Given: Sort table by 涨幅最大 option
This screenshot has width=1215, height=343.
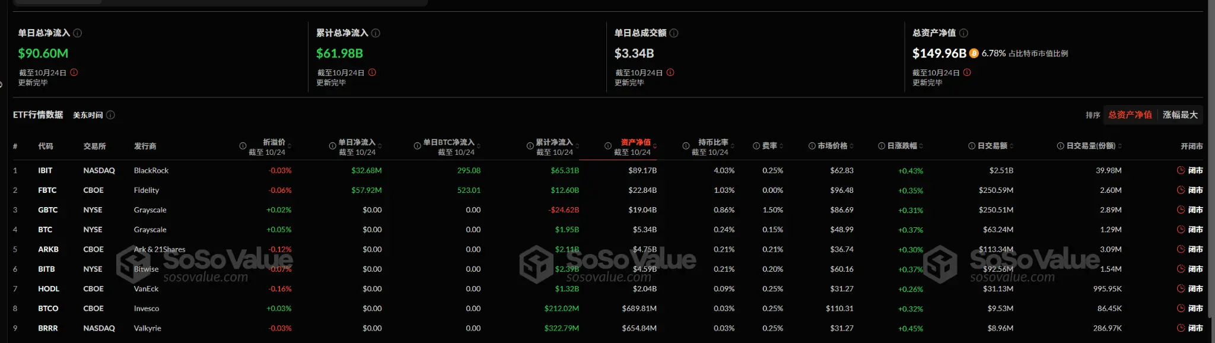Looking at the screenshot, I should pyautogui.click(x=1180, y=115).
